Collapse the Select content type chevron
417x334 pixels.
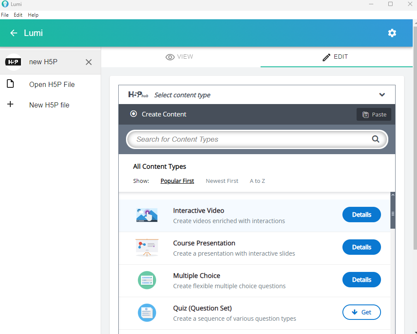[x=382, y=95]
